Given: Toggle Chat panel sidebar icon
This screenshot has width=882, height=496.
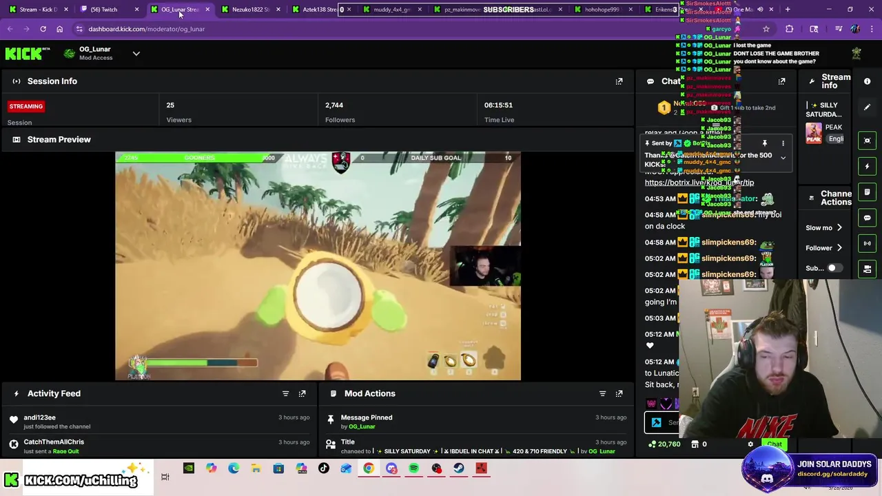Looking at the screenshot, I should point(867,218).
